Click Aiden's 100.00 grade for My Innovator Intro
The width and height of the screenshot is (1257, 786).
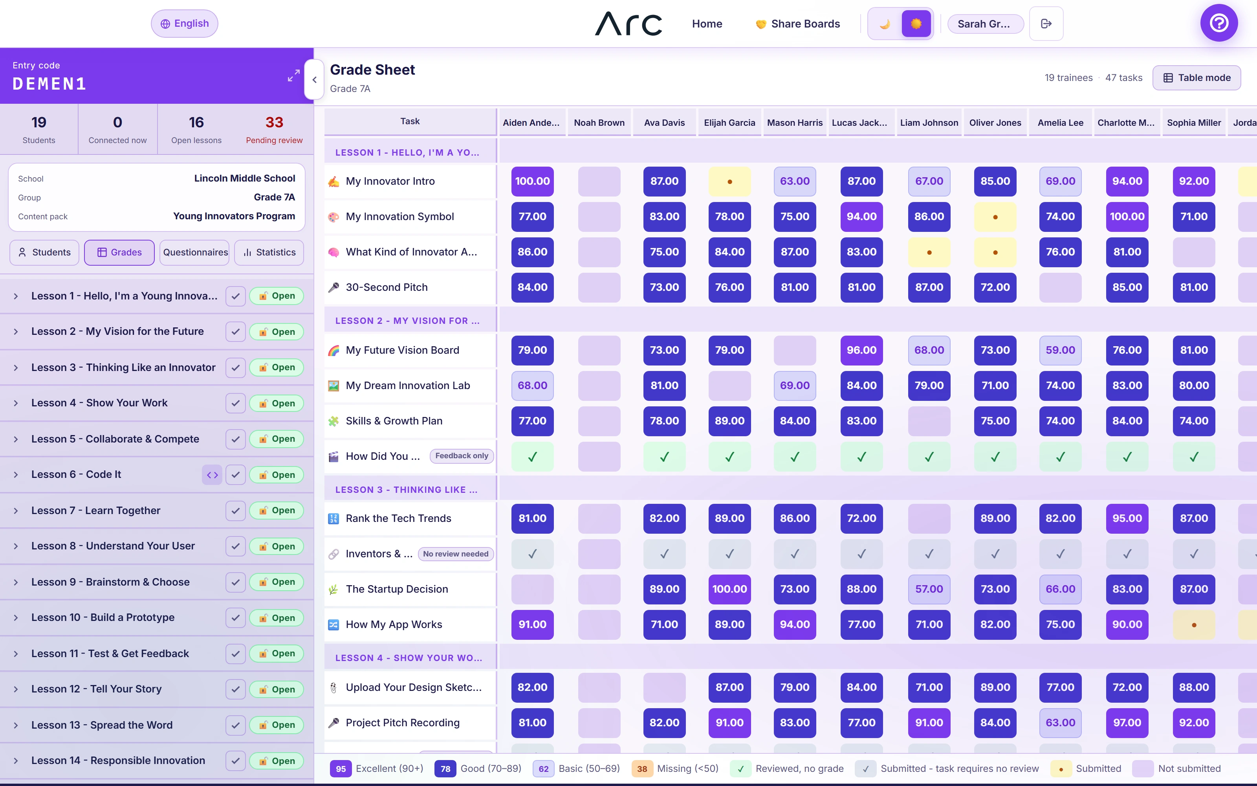[532, 182]
